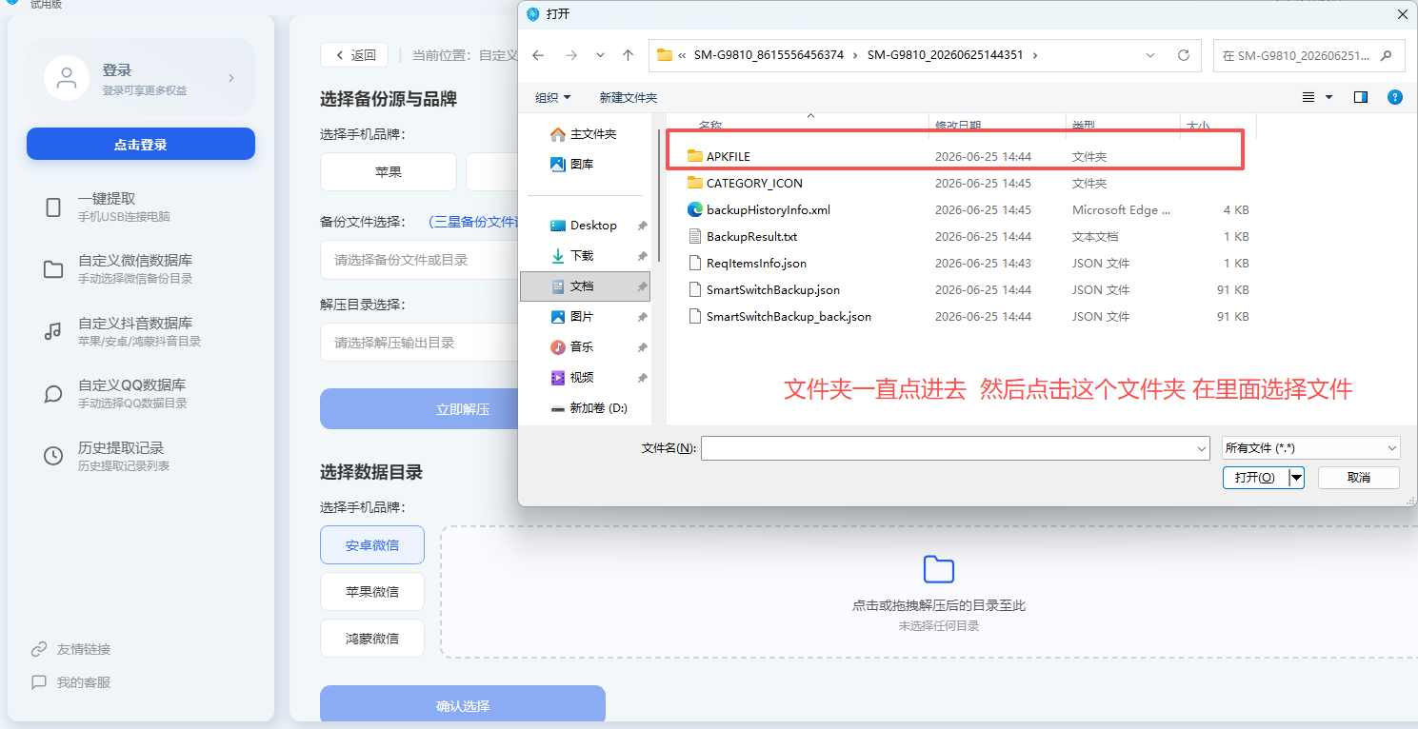Choose the 苹果 phone brand
Viewport: 1418px width, 729px height.
(x=389, y=172)
